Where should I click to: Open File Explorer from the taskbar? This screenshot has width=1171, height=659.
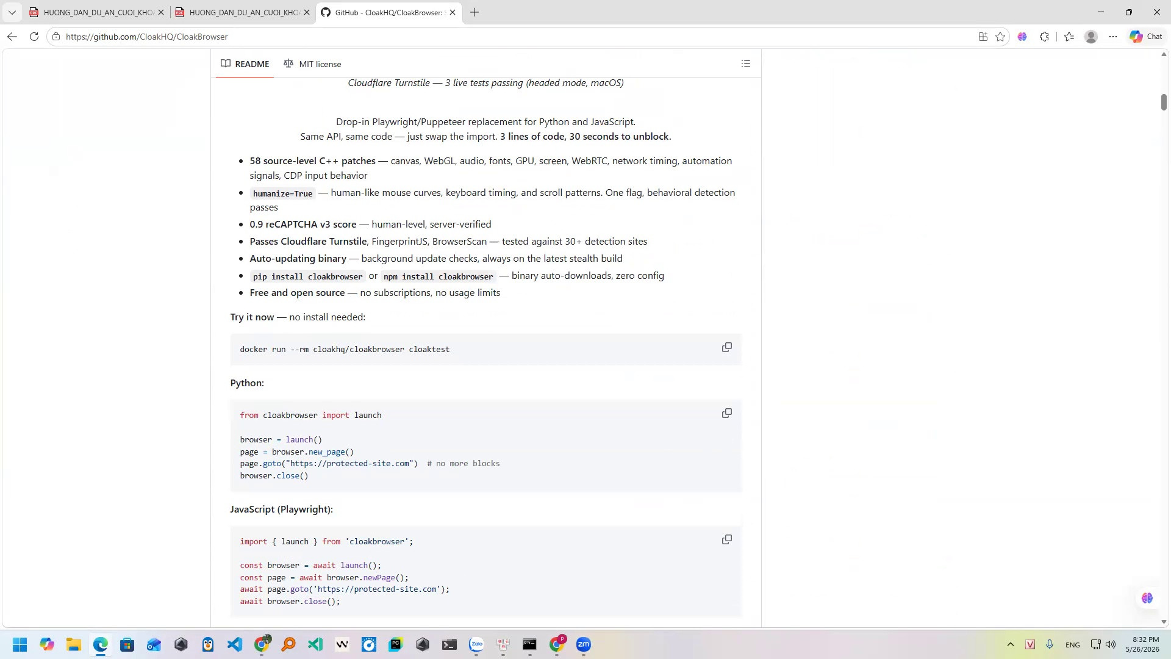coord(74,644)
